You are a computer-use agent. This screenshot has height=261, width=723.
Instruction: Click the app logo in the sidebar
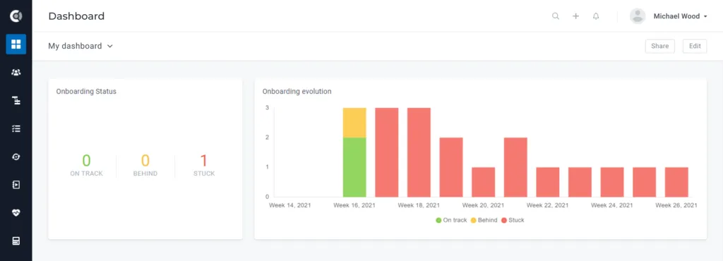[16, 16]
